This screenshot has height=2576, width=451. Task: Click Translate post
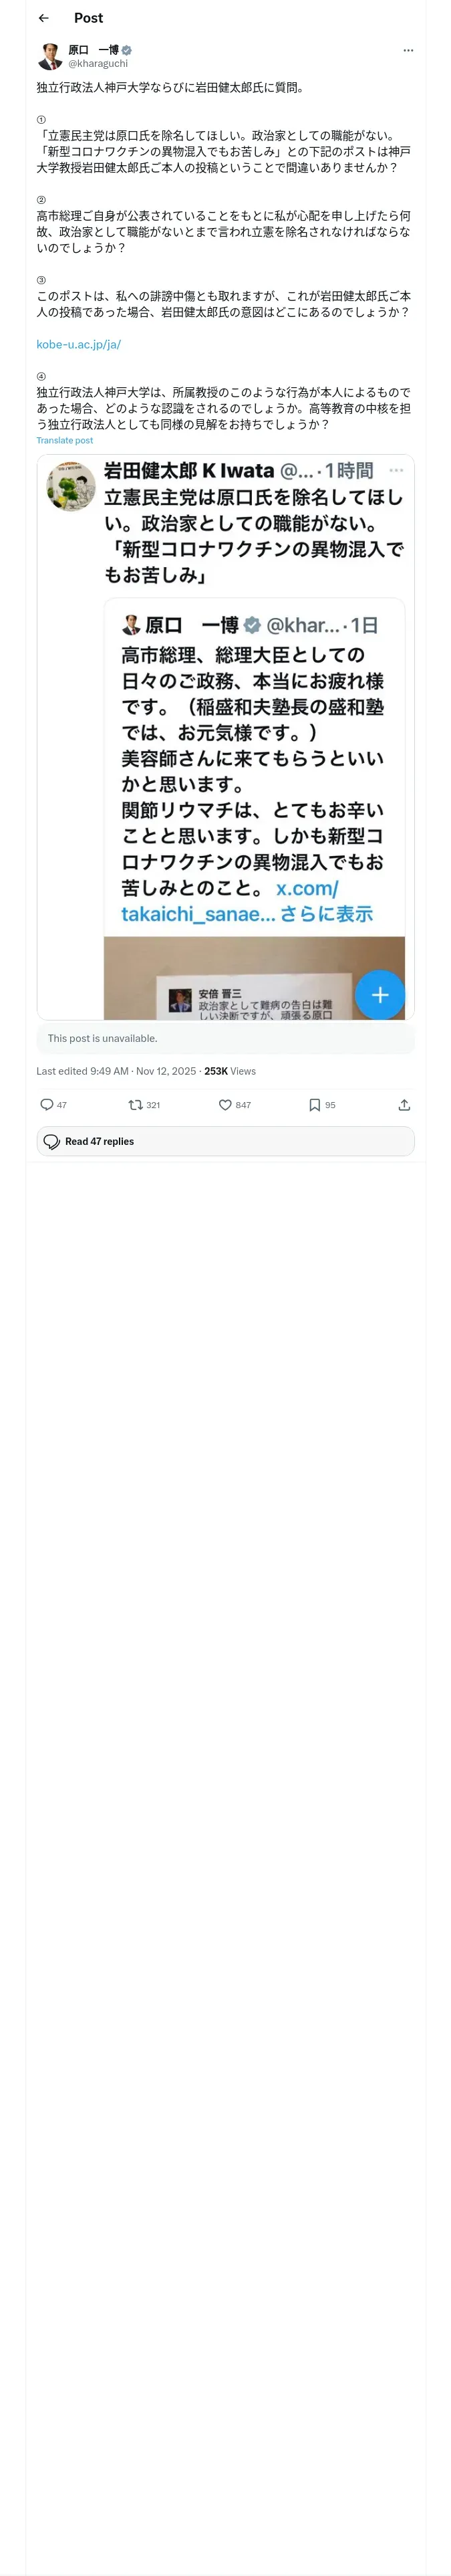[x=65, y=440]
